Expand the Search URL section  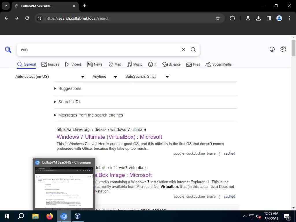67,102
